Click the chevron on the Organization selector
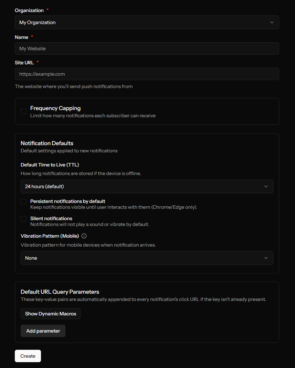295x368 pixels. (272, 22)
